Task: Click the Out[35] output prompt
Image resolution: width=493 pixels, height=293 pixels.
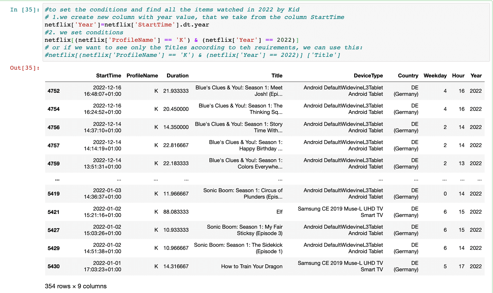Action: pos(25,68)
